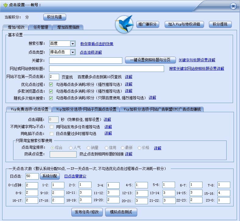Open 详解 link beside 点击间隔
The height and width of the screenshot is (221, 240).
(x=107, y=119)
